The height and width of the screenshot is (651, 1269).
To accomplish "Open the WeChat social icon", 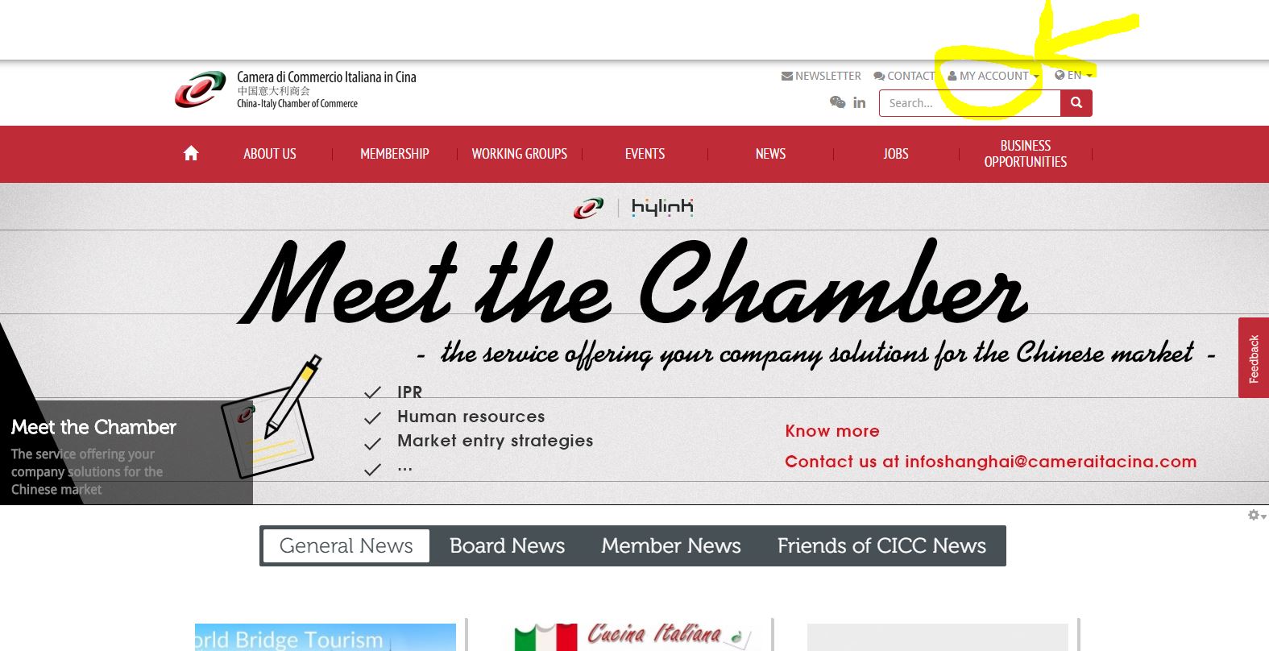I will click(x=838, y=102).
